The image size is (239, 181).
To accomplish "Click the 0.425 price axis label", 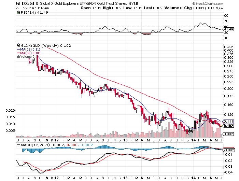I will tap(229, 47).
